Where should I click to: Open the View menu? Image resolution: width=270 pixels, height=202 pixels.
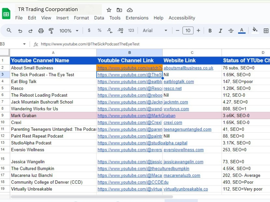pos(46,18)
